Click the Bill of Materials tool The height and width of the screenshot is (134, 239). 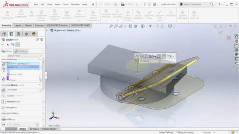(x=138, y=15)
